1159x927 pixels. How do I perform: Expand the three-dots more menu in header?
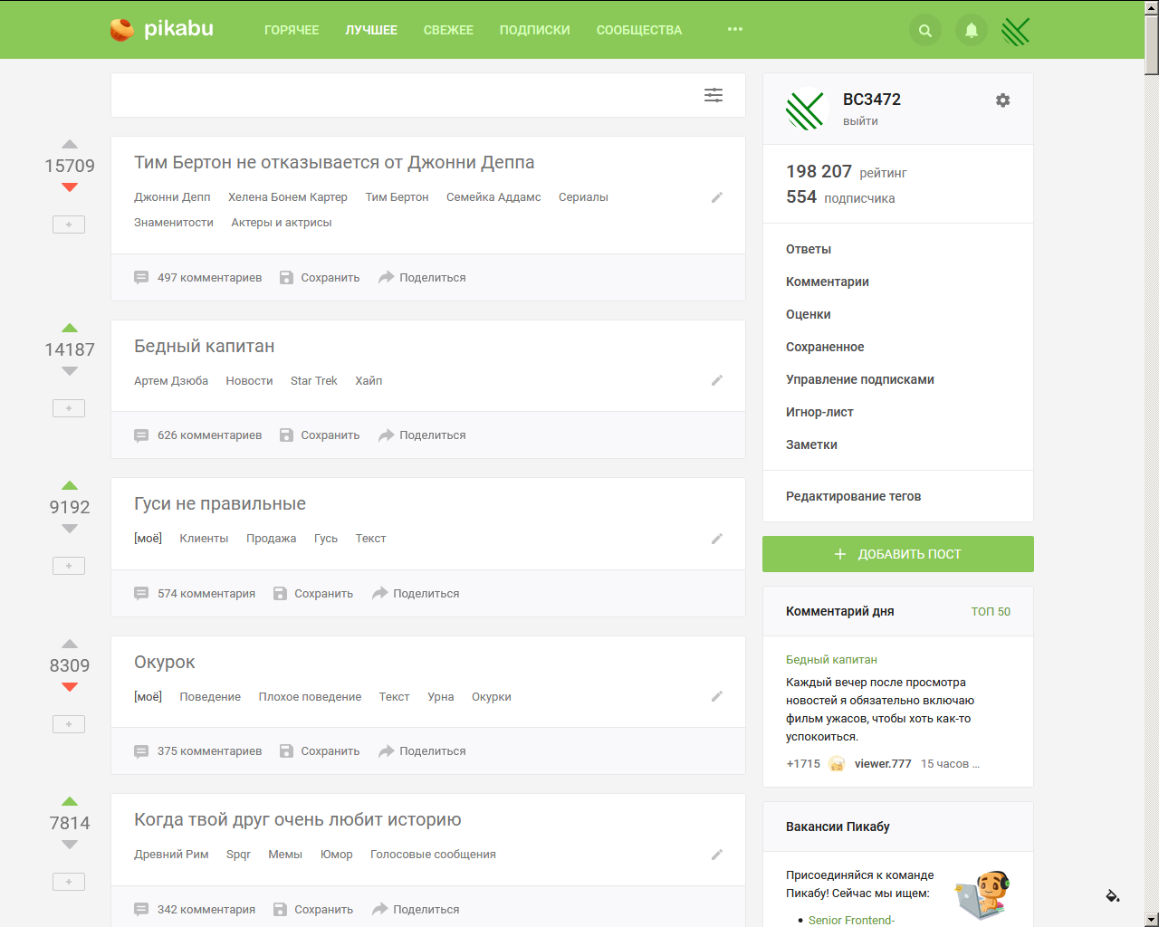pyautogui.click(x=734, y=30)
